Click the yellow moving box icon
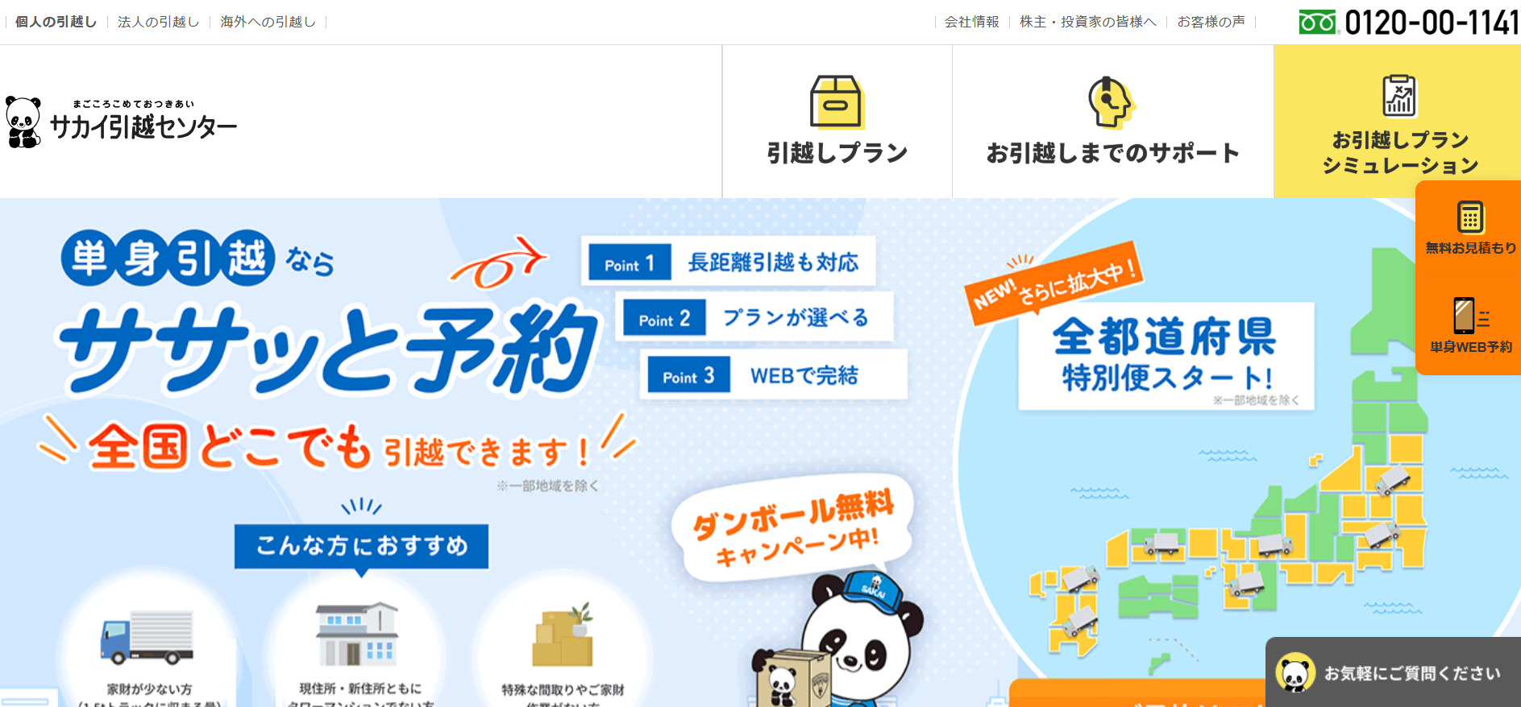This screenshot has width=1521, height=707. [837, 102]
